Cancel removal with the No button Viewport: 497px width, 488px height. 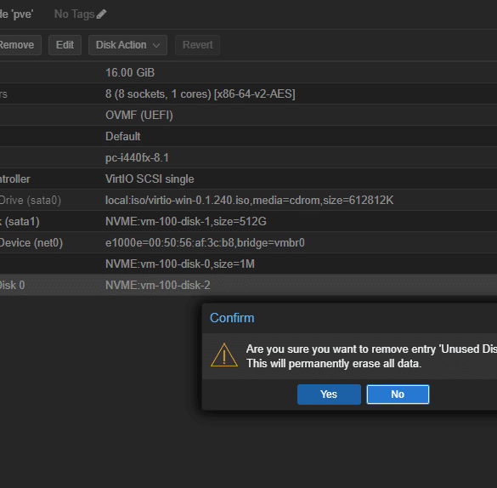(398, 394)
